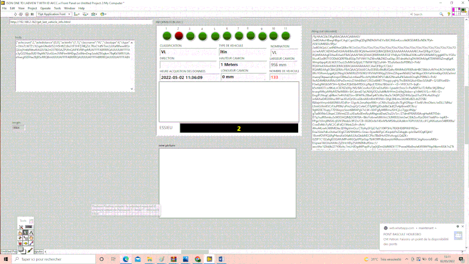The height and width of the screenshot is (264, 469).
Task: Select the Probe Data tool
Action: pyautogui.click(x=25, y=243)
